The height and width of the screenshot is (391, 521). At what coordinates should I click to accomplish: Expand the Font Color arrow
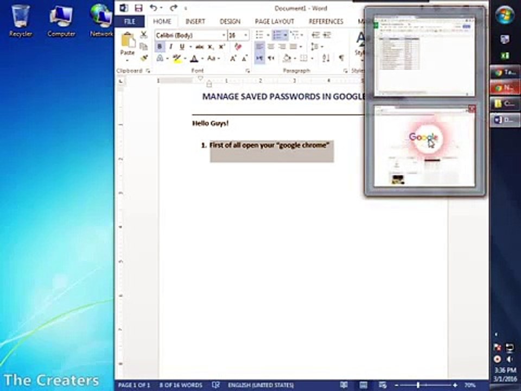click(x=202, y=59)
